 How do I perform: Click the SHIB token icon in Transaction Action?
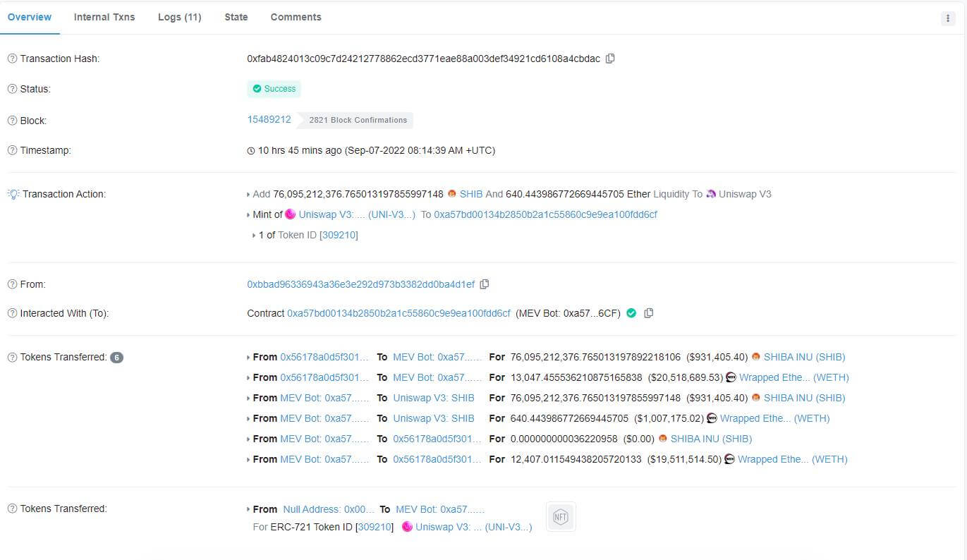[x=452, y=194]
